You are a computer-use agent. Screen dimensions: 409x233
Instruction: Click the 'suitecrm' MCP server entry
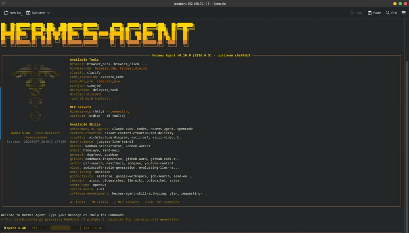pos(77,116)
